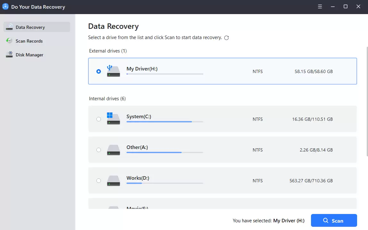The width and height of the screenshot is (368, 230).
Task: Click the drive list vertical scrollbar
Action: (x=367, y=102)
